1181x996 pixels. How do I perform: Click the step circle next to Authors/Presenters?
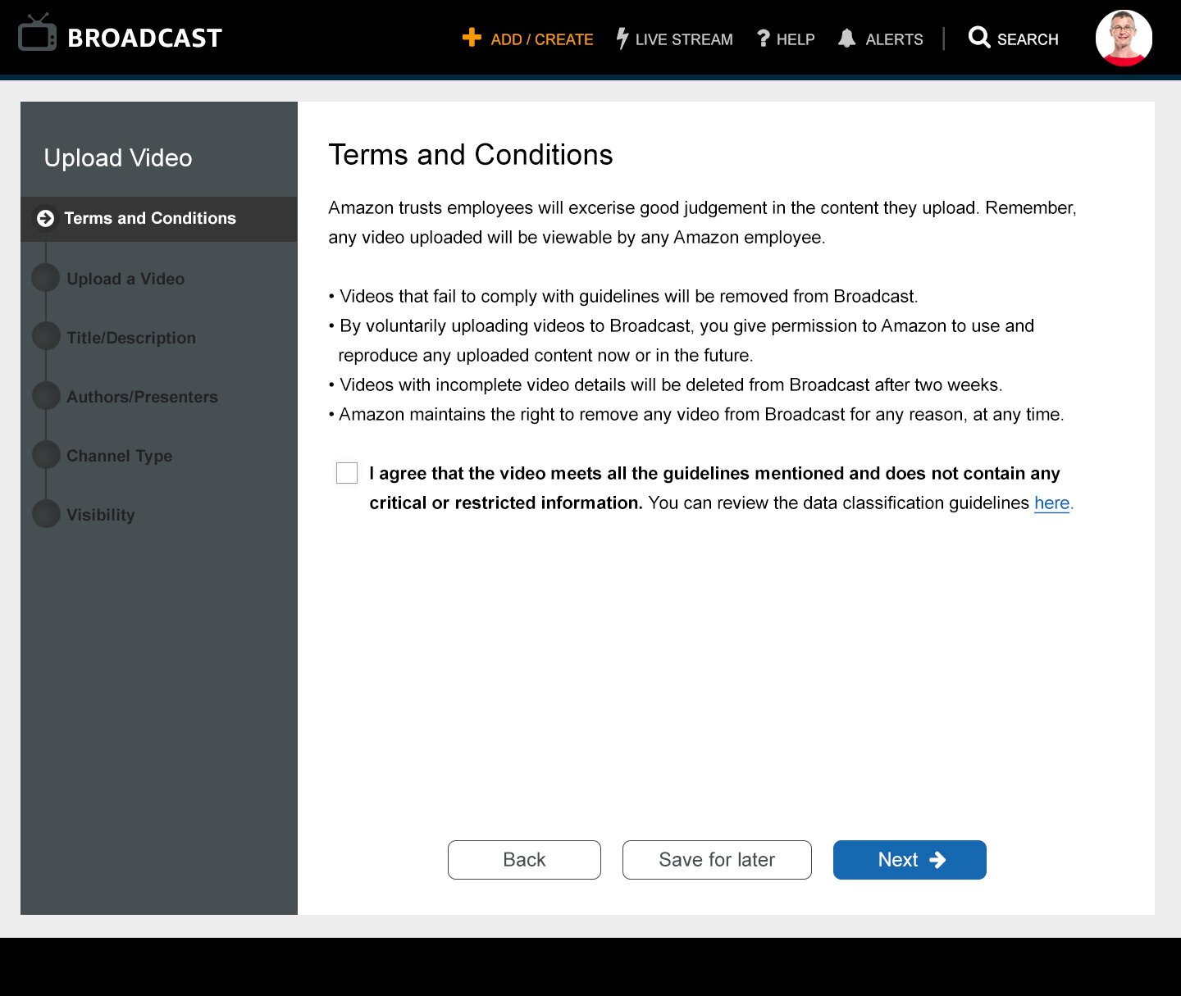(46, 396)
